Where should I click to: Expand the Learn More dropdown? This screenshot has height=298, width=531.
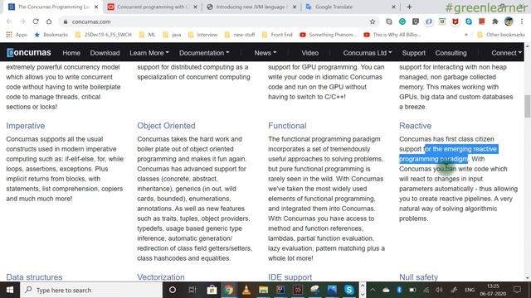(x=149, y=53)
